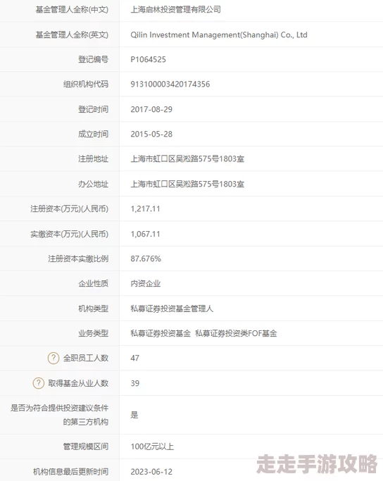Click registration date 2017-08-29
Image resolution: width=383 pixels, height=481 pixels.
(151, 109)
